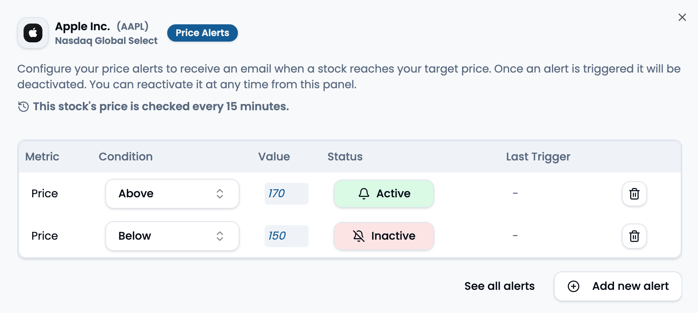Toggle the Active status alert off
The image size is (698, 313).
(384, 194)
